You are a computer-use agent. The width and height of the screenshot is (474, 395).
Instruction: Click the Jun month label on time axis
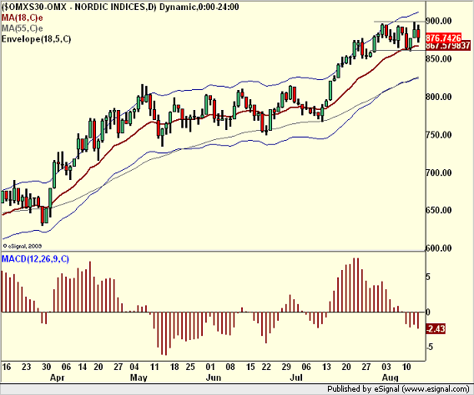coord(214,377)
